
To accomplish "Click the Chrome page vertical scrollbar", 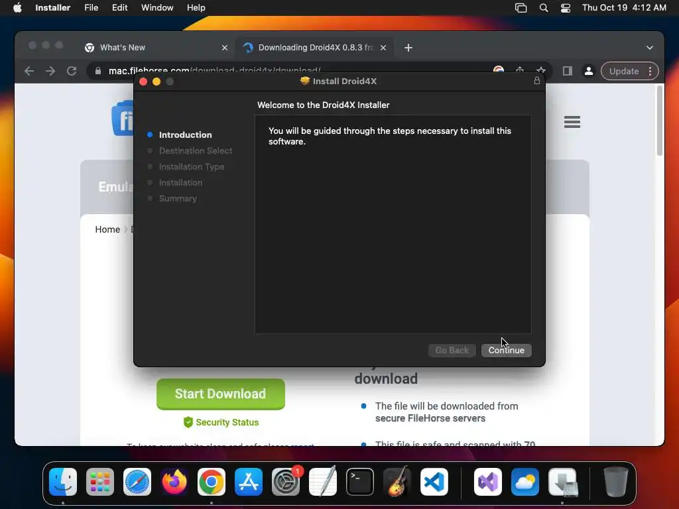I will [660, 121].
